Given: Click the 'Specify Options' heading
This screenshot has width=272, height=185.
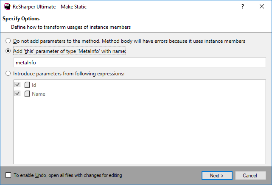Looking at the screenshot, I should [21, 19].
